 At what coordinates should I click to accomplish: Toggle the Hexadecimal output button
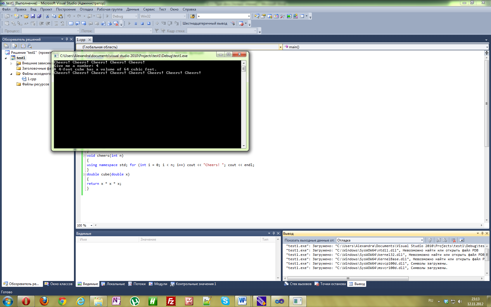pos(205,23)
